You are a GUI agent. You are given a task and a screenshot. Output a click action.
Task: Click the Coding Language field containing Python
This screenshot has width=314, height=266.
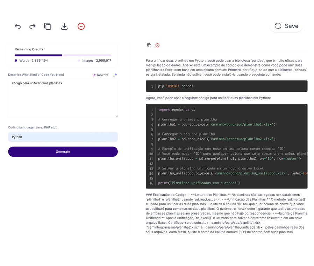point(63,137)
